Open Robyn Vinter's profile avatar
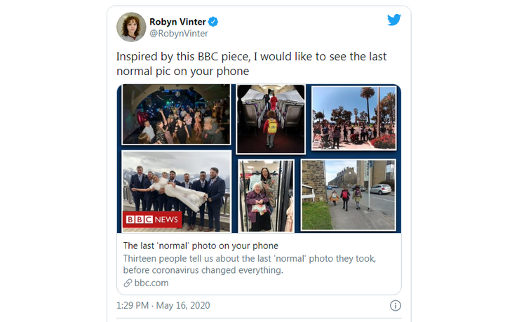 [x=131, y=27]
